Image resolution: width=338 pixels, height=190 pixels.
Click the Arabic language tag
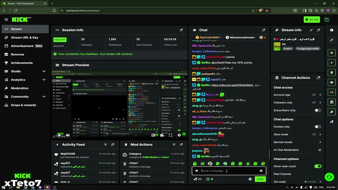point(288,49)
